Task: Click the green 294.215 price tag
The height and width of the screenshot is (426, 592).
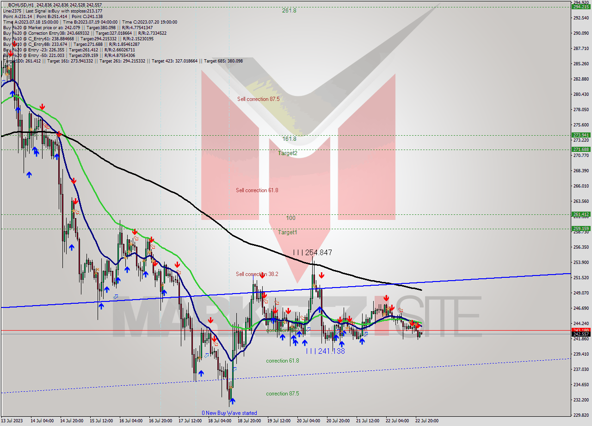Action: (x=581, y=6)
